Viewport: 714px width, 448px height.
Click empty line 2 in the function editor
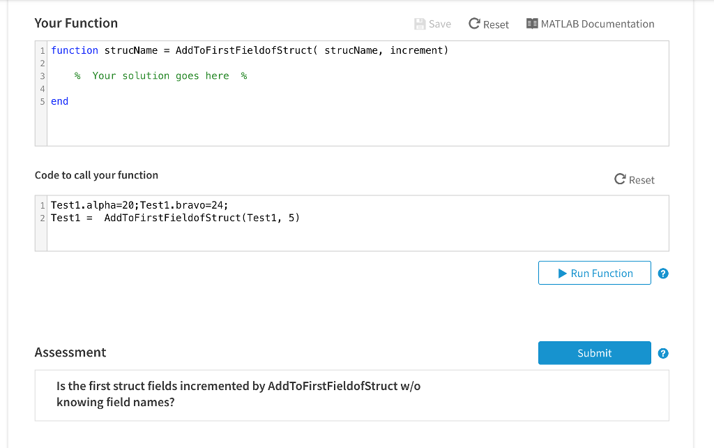[x=209, y=63]
